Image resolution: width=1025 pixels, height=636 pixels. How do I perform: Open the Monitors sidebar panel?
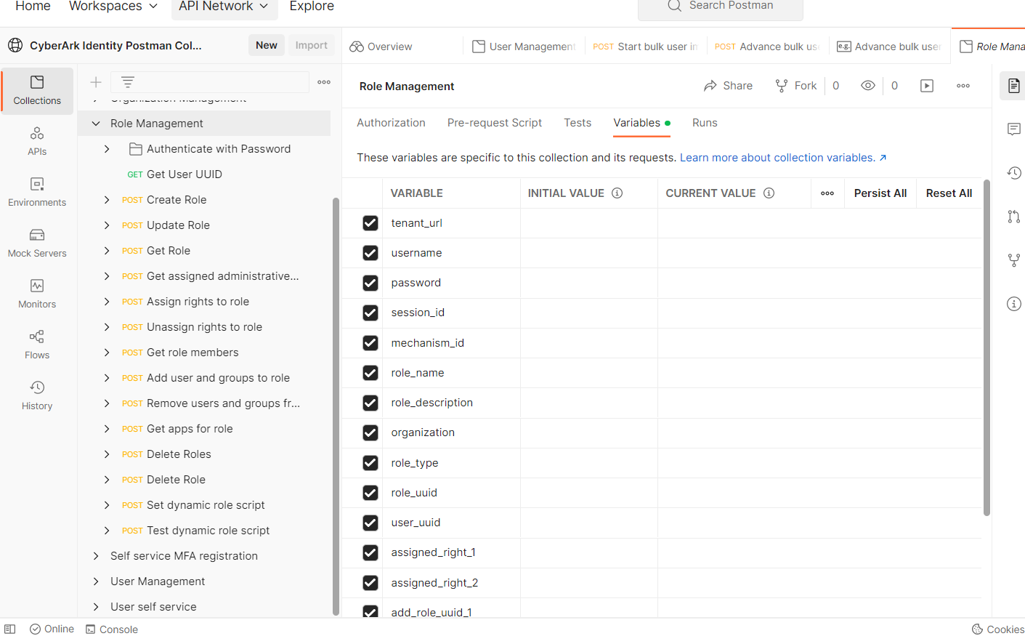point(37,294)
